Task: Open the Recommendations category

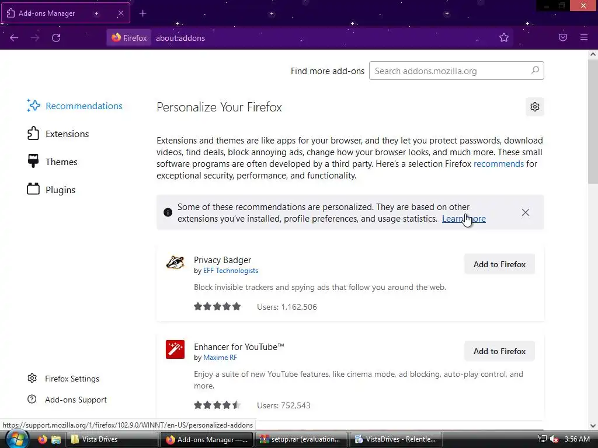Action: [75, 106]
